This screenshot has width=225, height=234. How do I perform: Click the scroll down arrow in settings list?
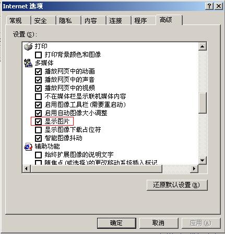point(203,160)
